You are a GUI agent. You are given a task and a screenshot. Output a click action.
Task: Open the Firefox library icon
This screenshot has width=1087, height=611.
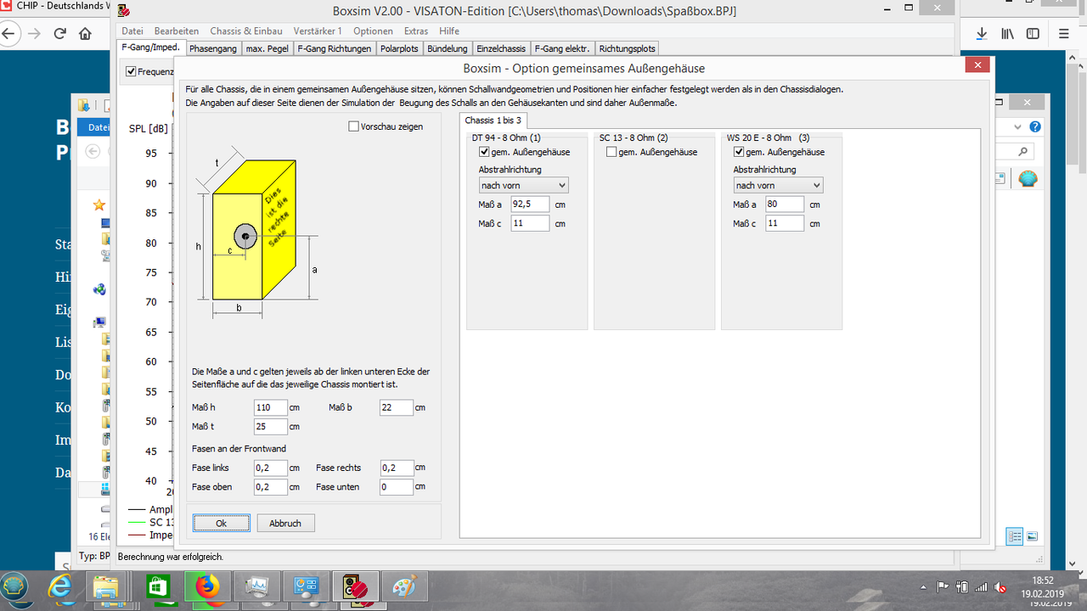click(x=1008, y=34)
